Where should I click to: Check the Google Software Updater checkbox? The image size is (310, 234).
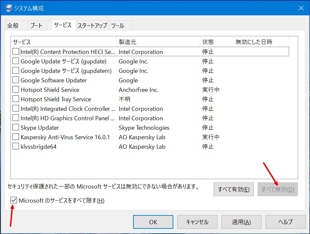click(16, 80)
